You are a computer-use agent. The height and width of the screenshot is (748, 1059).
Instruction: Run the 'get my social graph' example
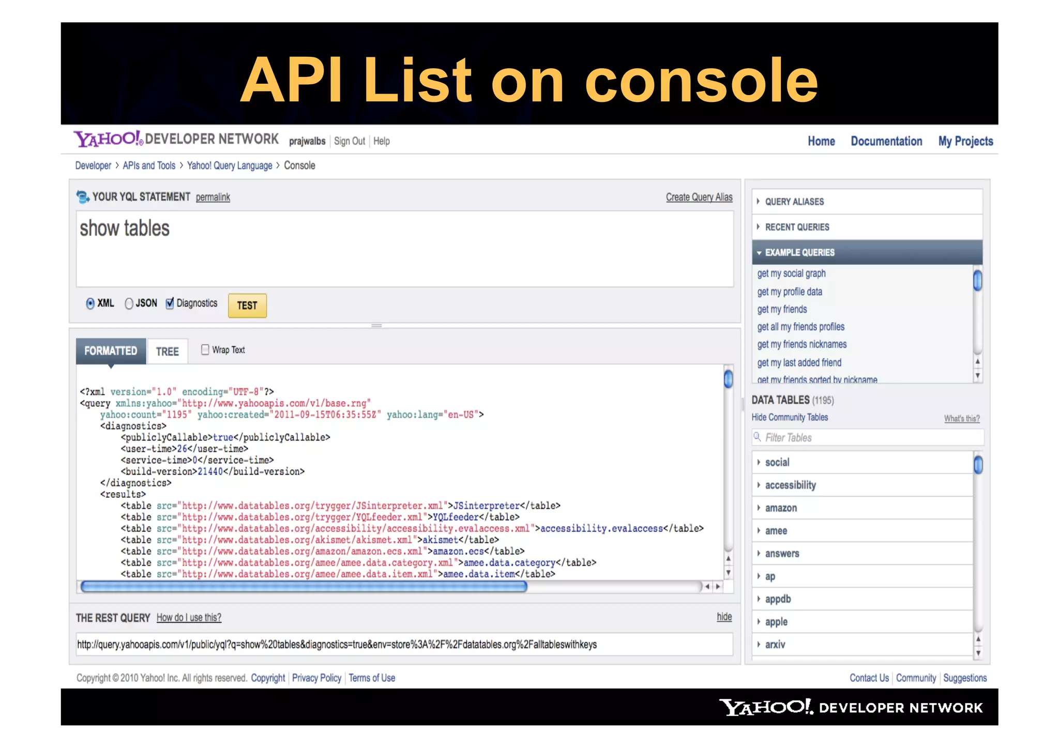click(x=791, y=273)
